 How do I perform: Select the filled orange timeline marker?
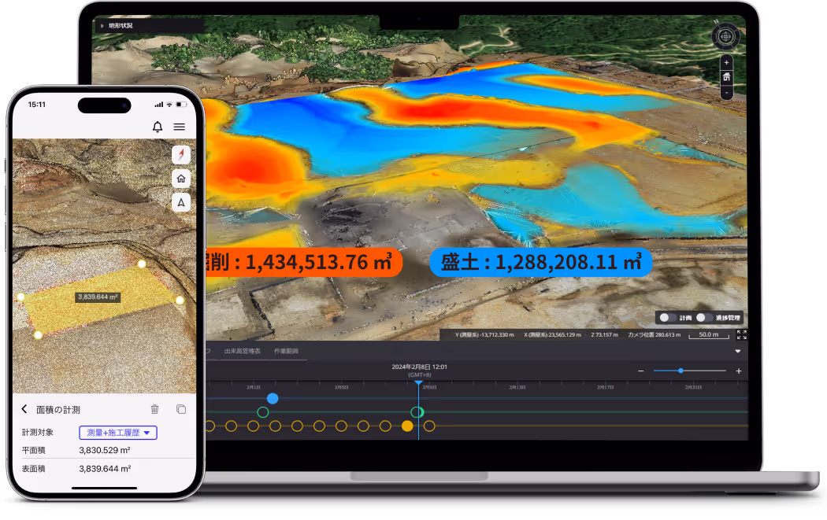pos(407,426)
